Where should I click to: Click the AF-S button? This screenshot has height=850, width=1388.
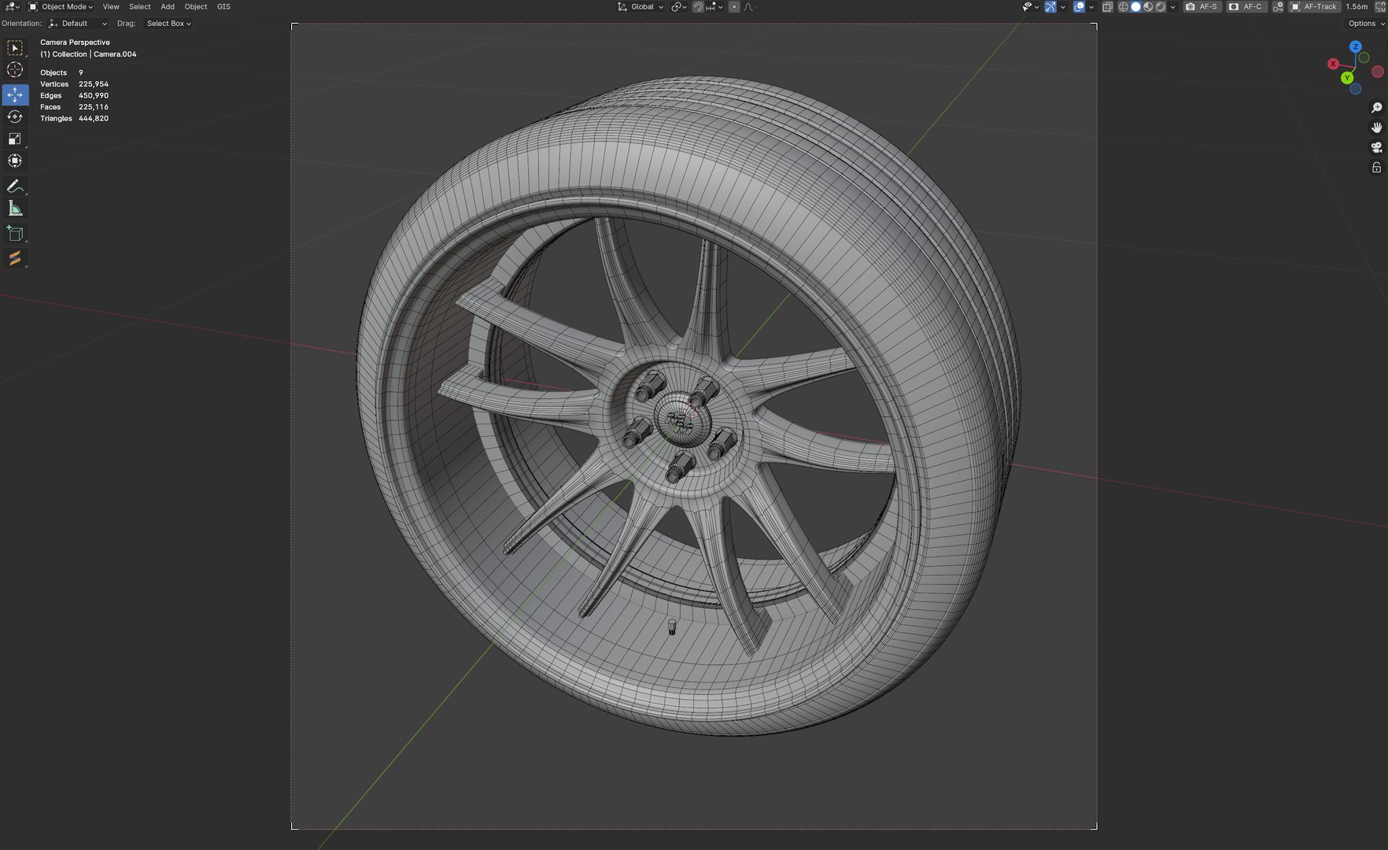pyautogui.click(x=1202, y=7)
